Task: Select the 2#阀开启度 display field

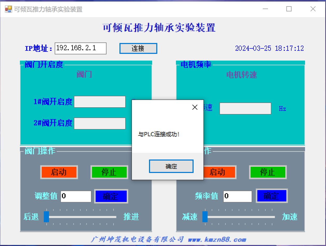Action: 100,124
